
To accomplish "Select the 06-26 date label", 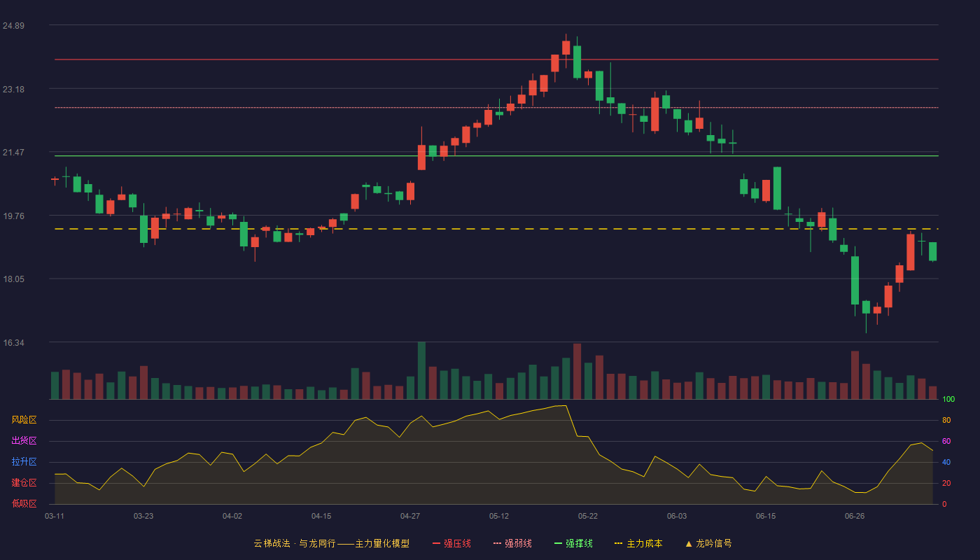I will [x=855, y=516].
